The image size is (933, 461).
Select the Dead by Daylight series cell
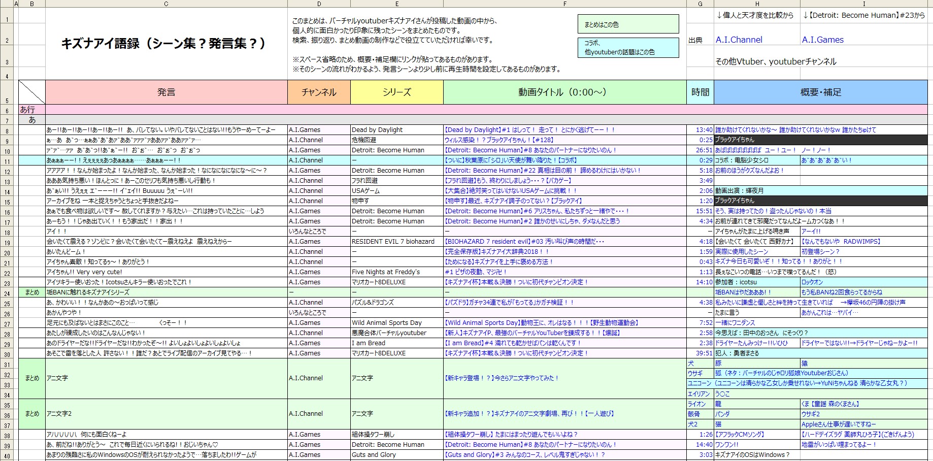[396, 130]
